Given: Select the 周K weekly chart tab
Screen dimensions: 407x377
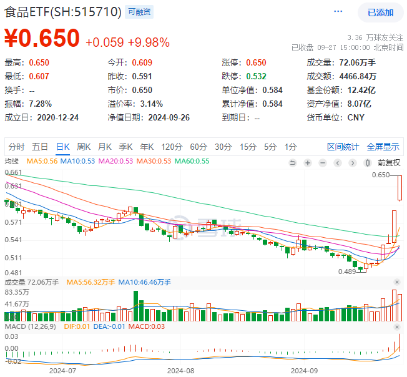Looking at the screenshot, I should 84,147.
